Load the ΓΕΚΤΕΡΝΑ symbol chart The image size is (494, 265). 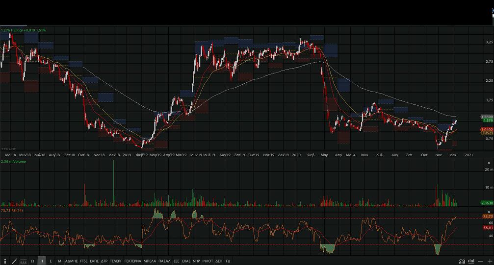132,261
